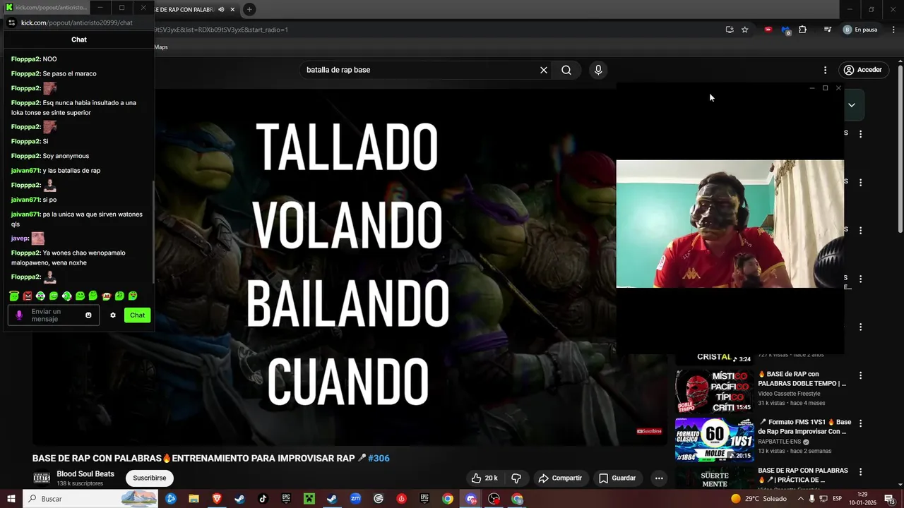This screenshot has width=904, height=508.
Task: Bookmark this page with the star icon
Action: [x=744, y=30]
